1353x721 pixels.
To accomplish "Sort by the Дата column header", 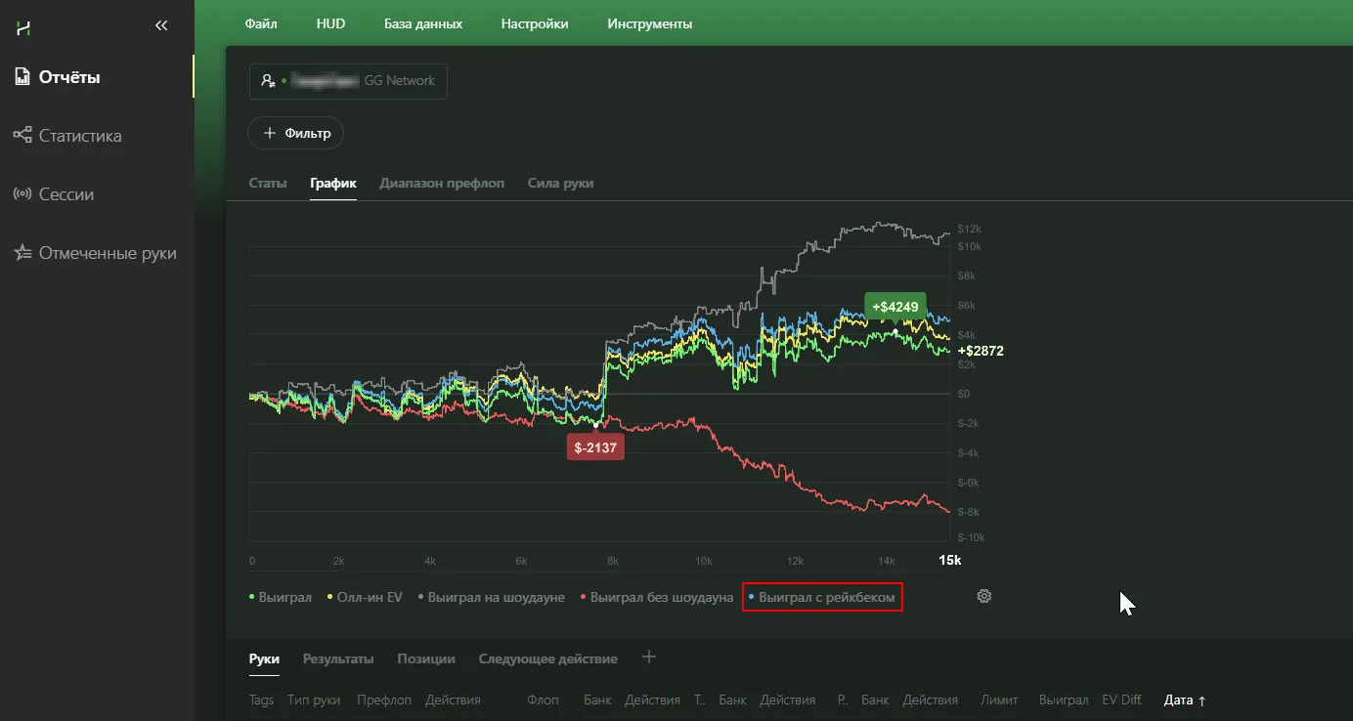I will (x=1184, y=700).
